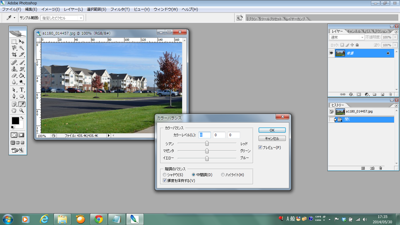Image resolution: width=400 pixels, height=225 pixels.
Task: Select the Clone Stamp tool
Action: click(x=14, y=69)
